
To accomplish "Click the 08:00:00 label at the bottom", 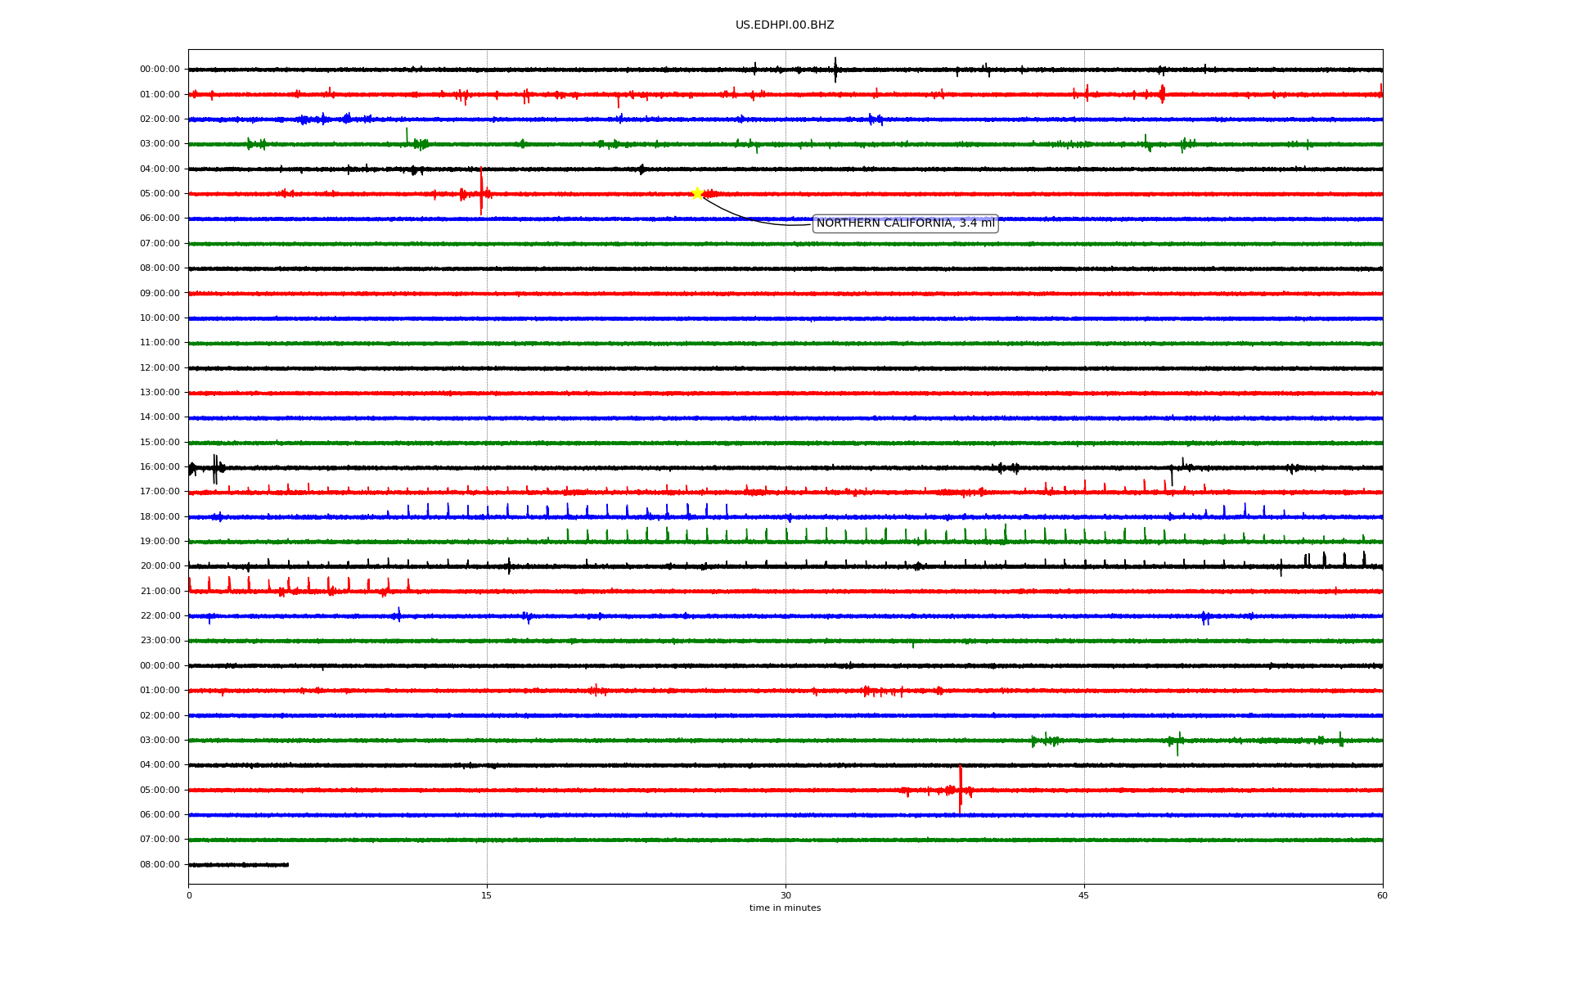I will coord(160,865).
